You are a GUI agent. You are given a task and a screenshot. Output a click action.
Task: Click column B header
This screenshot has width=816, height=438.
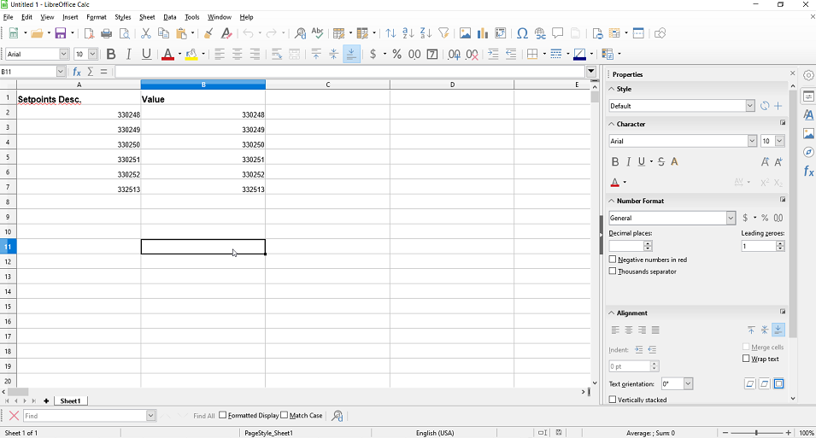pyautogui.click(x=203, y=85)
